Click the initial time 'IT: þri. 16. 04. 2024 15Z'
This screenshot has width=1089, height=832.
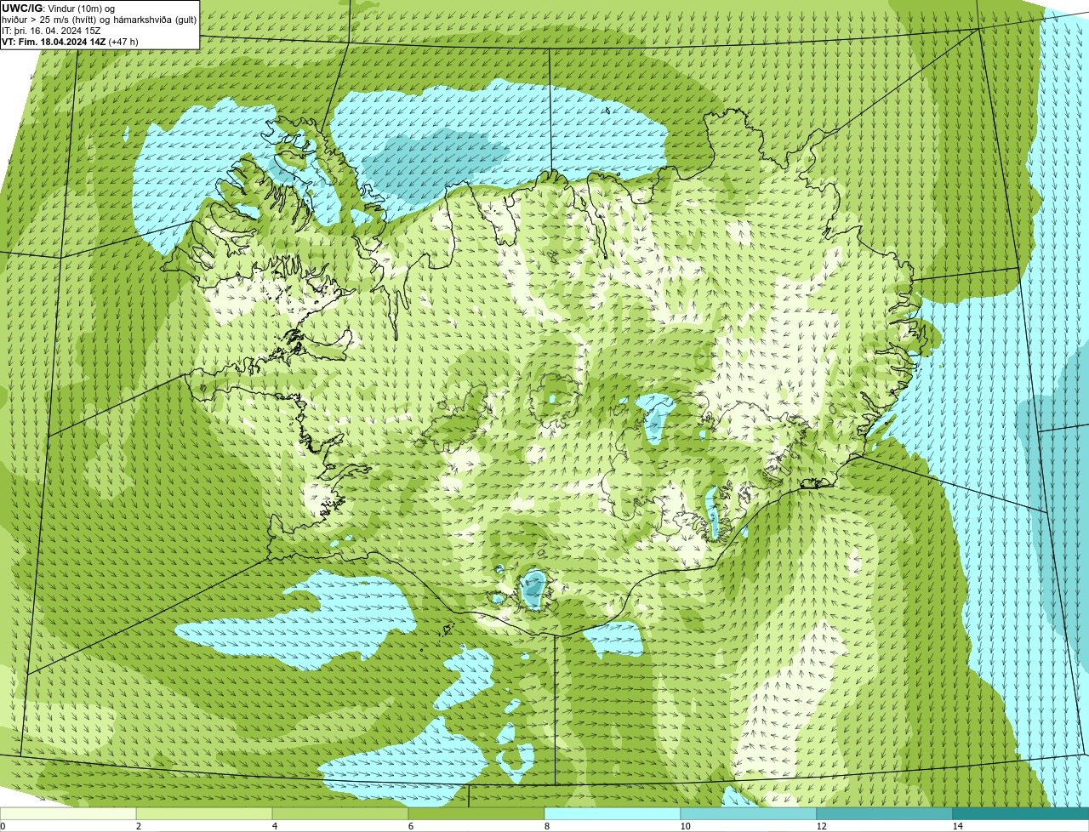pyautogui.click(x=52, y=31)
